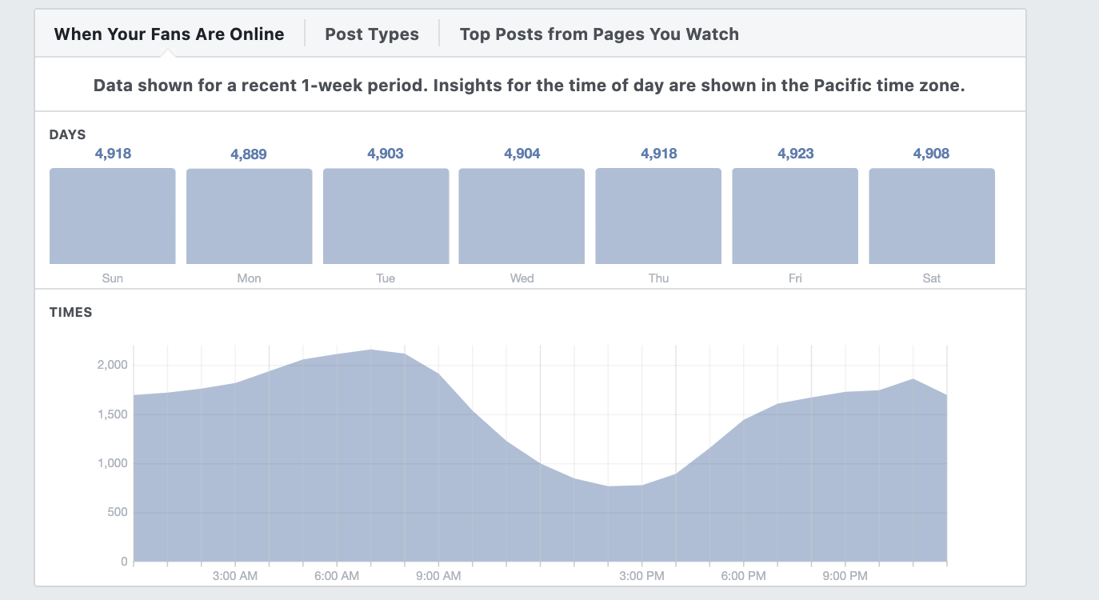Screen dimensions: 1099x600
Task: Select the Fri bar in Days chart
Action: point(795,216)
